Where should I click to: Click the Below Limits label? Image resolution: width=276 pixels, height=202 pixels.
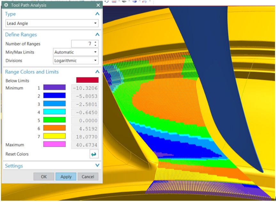point(17,81)
